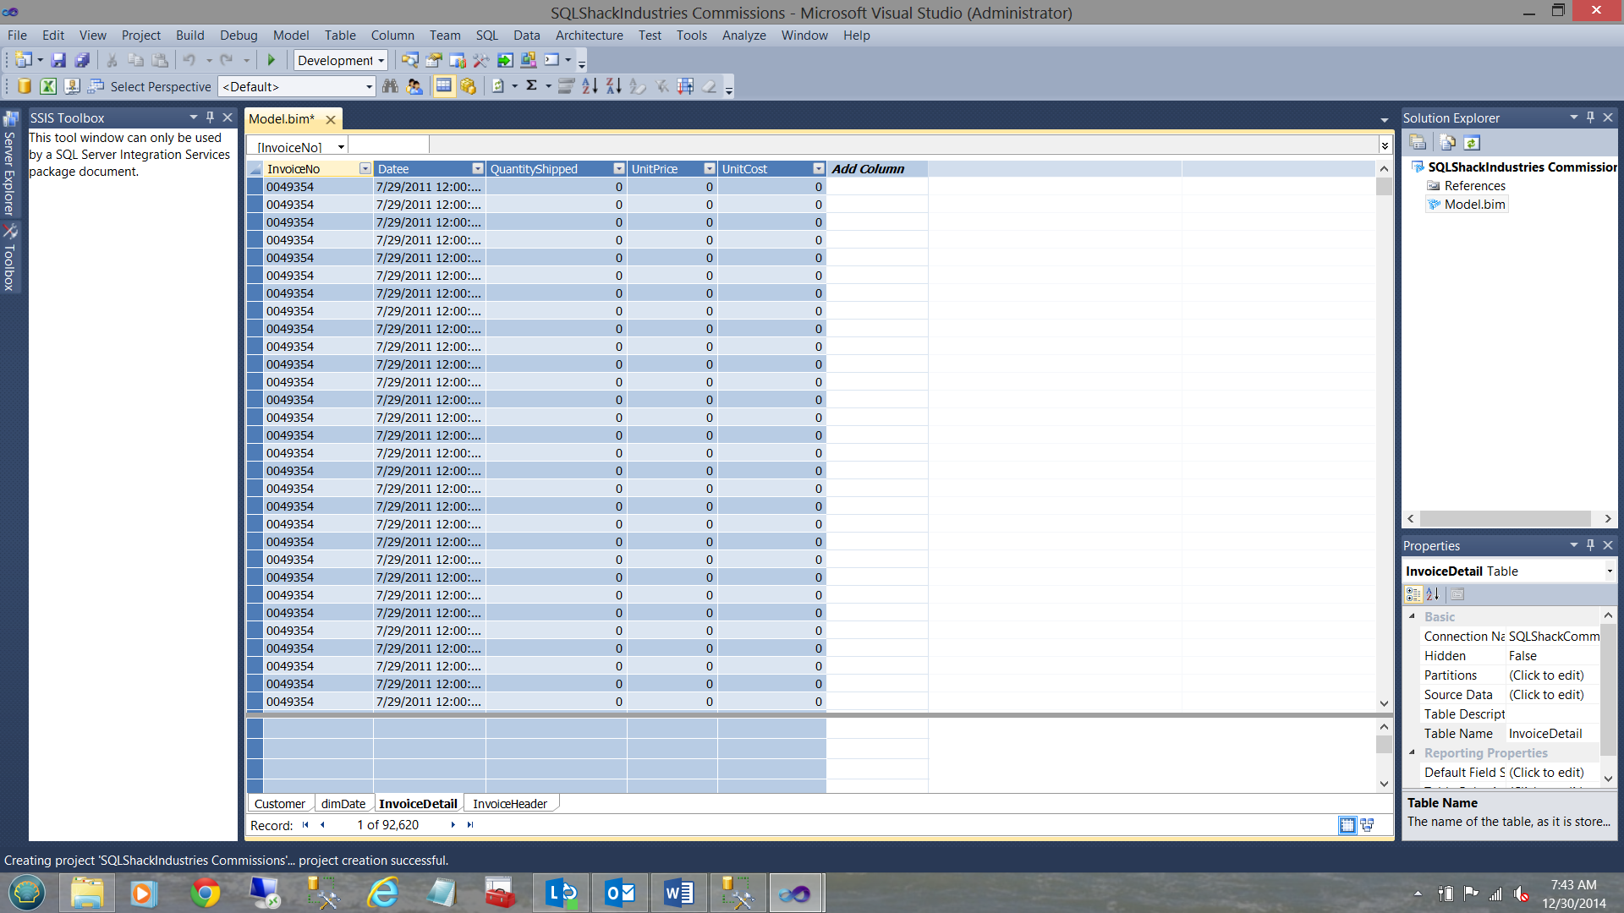Screen dimensions: 1624x913
Task: Open the Select Perspective Default dropdown
Action: 369,86
